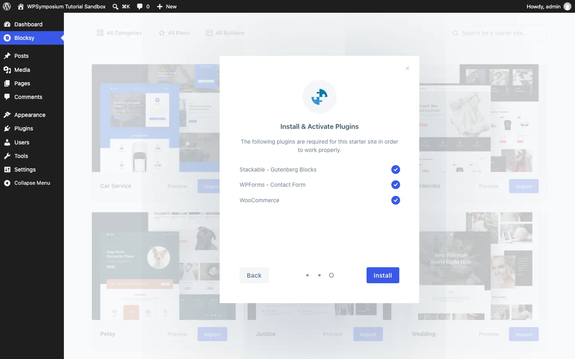Open comments bubble in admin bar
The width and height of the screenshot is (575, 359).
[x=140, y=6]
